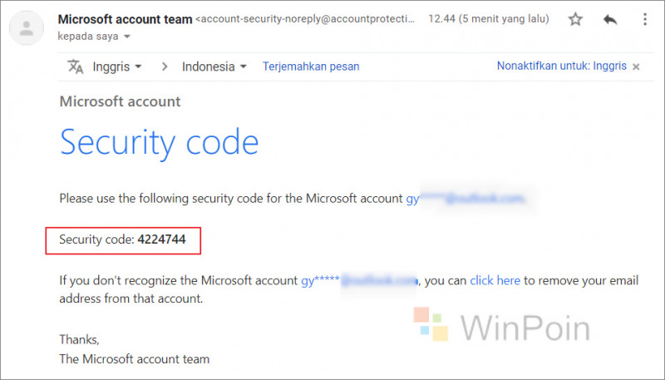Viewport: 665px width, 380px height.
Task: Expand recipient details next to kepada saya
Action: tap(127, 37)
